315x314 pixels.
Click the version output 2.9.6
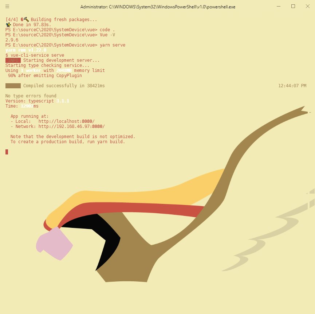tap(12, 40)
